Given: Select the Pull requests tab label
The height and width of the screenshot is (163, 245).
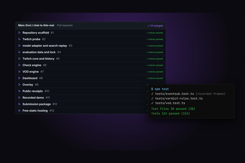Looking at the screenshot, I should click(x=65, y=25).
